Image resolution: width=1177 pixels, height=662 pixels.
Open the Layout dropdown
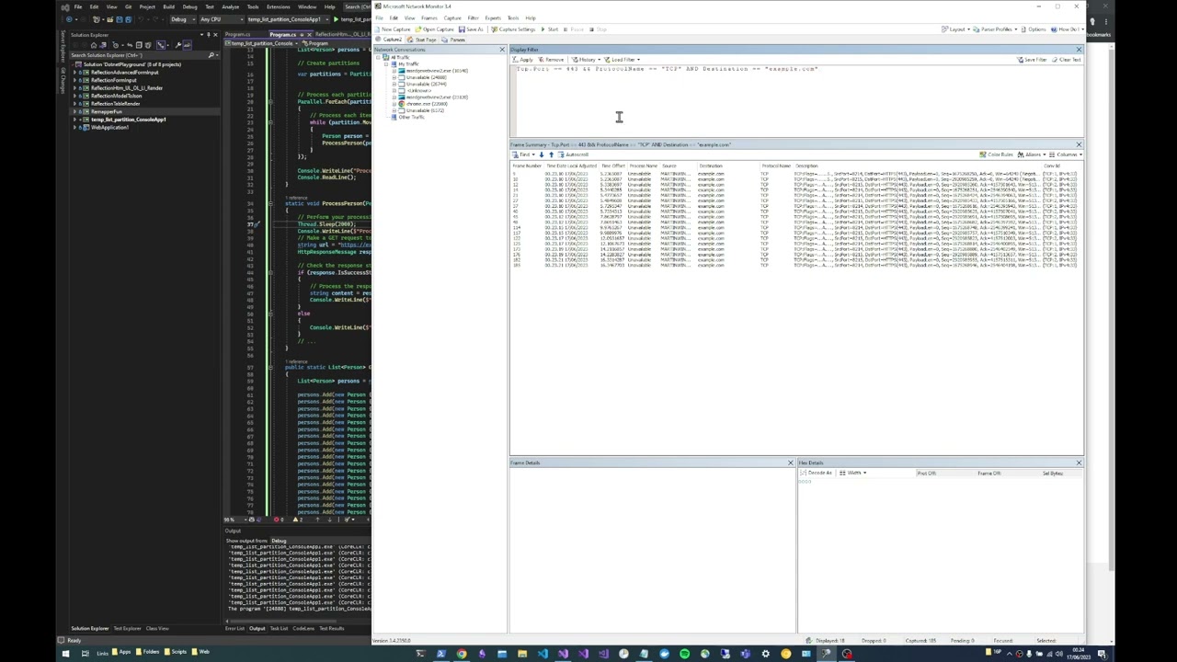coord(956,29)
